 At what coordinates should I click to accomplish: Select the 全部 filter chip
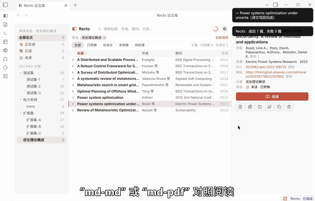77,45
